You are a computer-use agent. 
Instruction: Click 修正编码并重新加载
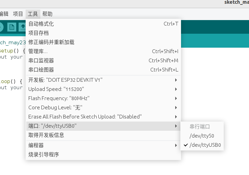click(x=103, y=42)
